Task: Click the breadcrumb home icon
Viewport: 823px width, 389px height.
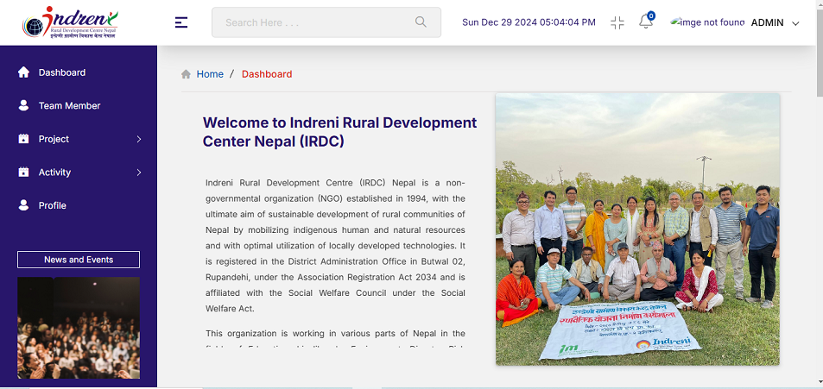Action: (186, 74)
